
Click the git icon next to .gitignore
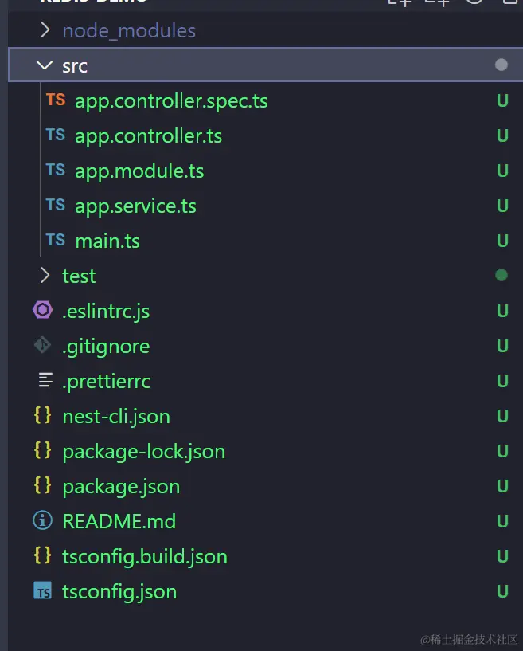point(42,346)
